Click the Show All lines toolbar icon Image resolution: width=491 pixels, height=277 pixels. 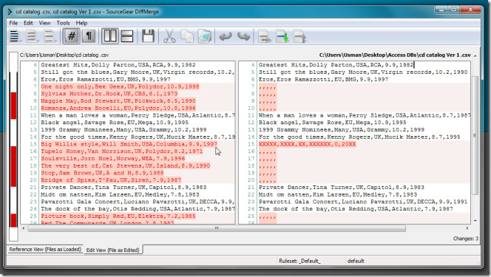pyautogui.click(x=14, y=36)
